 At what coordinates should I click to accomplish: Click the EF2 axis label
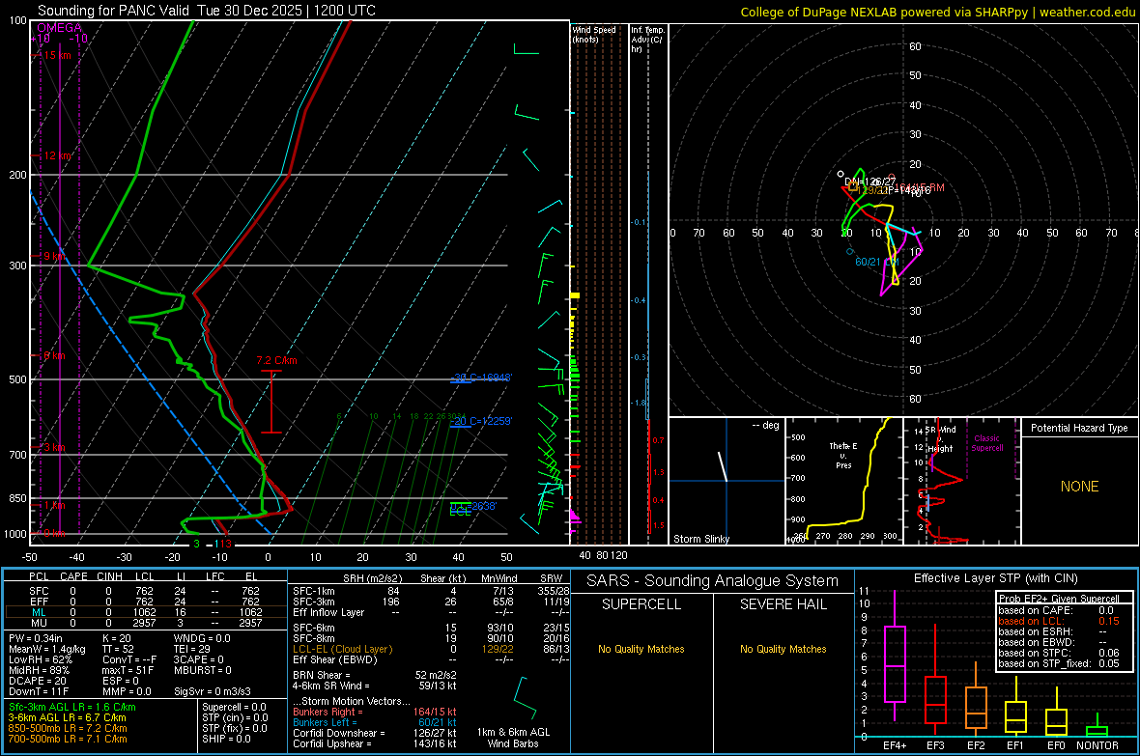tap(976, 745)
